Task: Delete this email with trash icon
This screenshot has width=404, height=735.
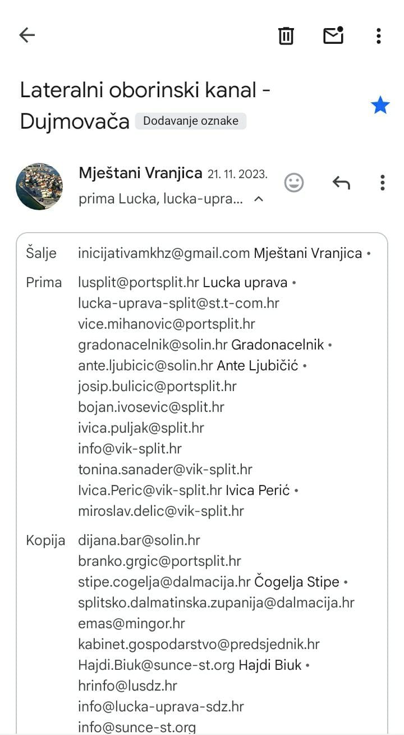Action: coord(286,35)
